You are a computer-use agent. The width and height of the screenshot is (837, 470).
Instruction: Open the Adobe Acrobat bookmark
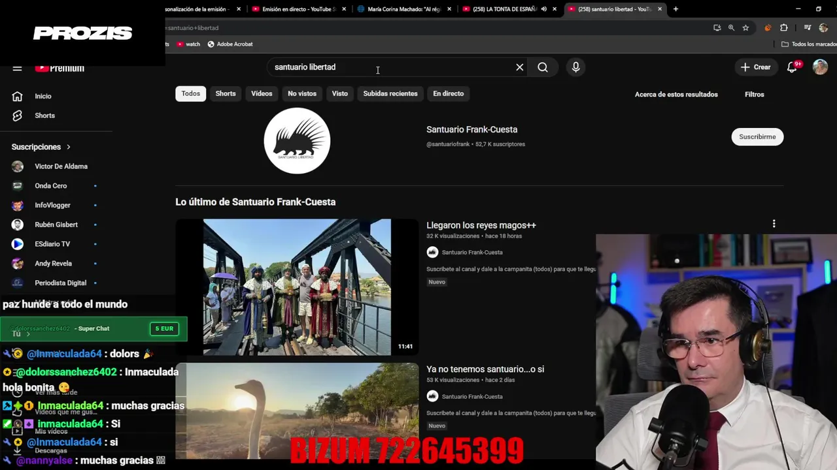pos(230,44)
